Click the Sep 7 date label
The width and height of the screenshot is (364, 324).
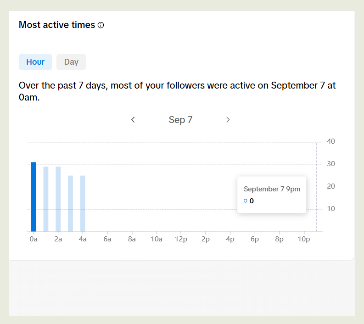tap(180, 120)
